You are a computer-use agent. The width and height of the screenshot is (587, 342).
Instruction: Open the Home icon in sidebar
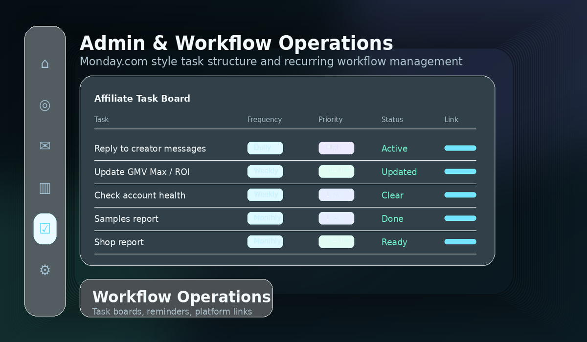tap(45, 64)
